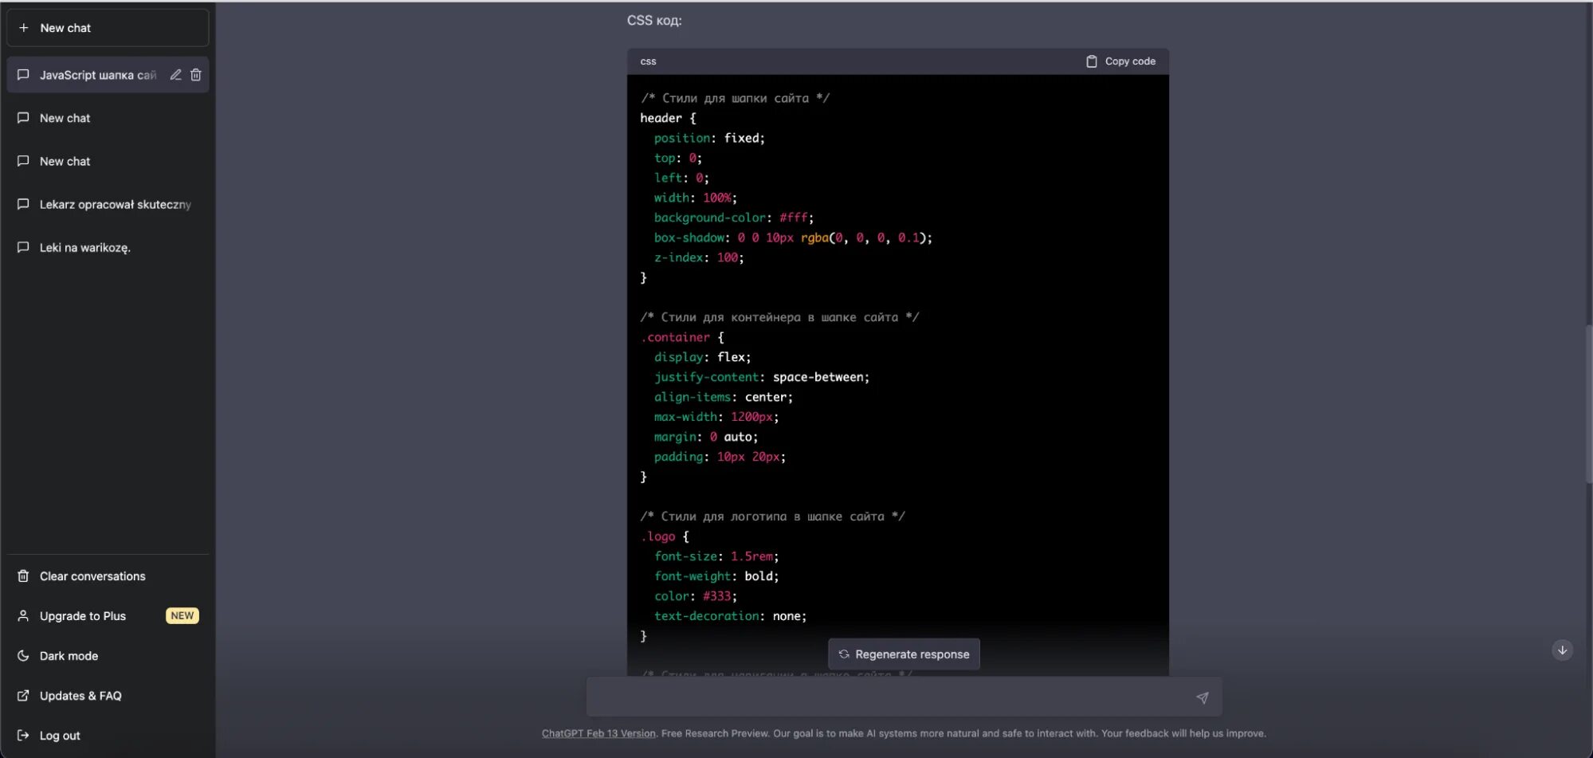Screen dimensions: 1593x758
Task: Click the 'css' language label in code header
Action: pyautogui.click(x=649, y=61)
